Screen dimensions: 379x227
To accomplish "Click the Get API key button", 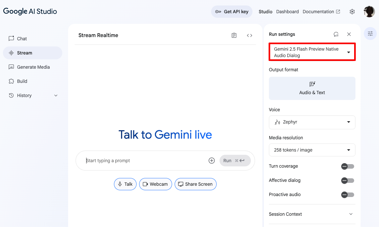I will tap(232, 12).
